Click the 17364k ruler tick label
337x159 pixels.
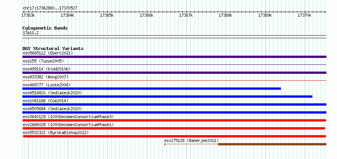click(68, 15)
